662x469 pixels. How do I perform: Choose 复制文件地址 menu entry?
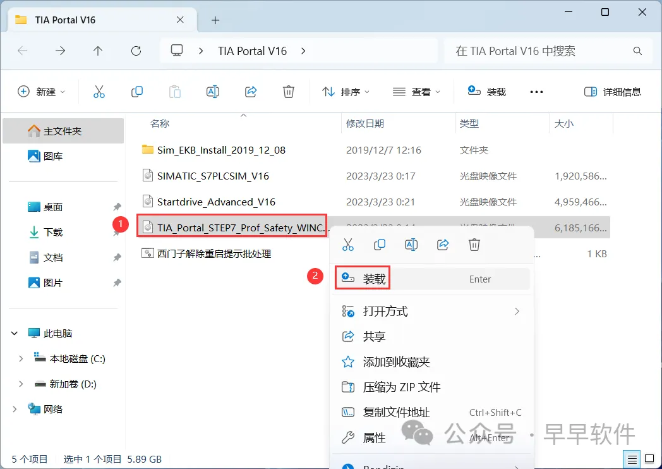[x=431, y=412]
